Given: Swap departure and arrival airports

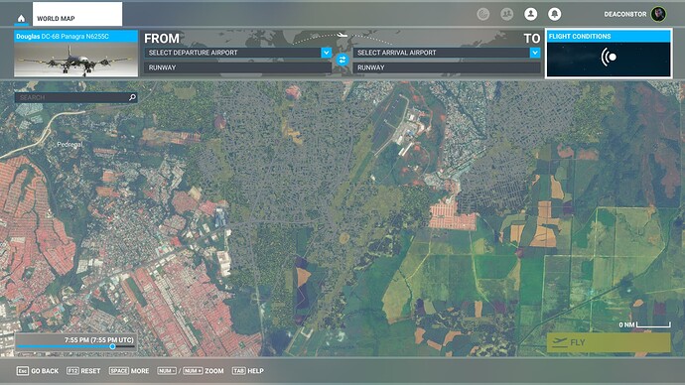Looking at the screenshot, I should (342, 60).
